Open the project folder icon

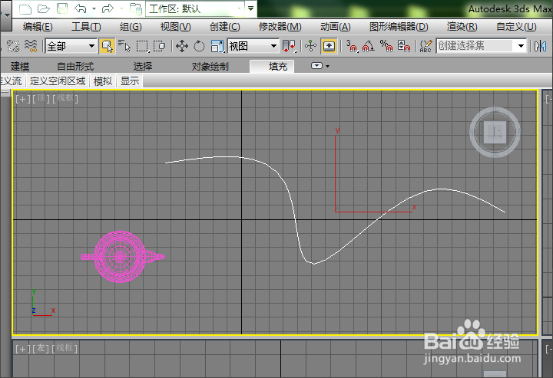coord(135,8)
